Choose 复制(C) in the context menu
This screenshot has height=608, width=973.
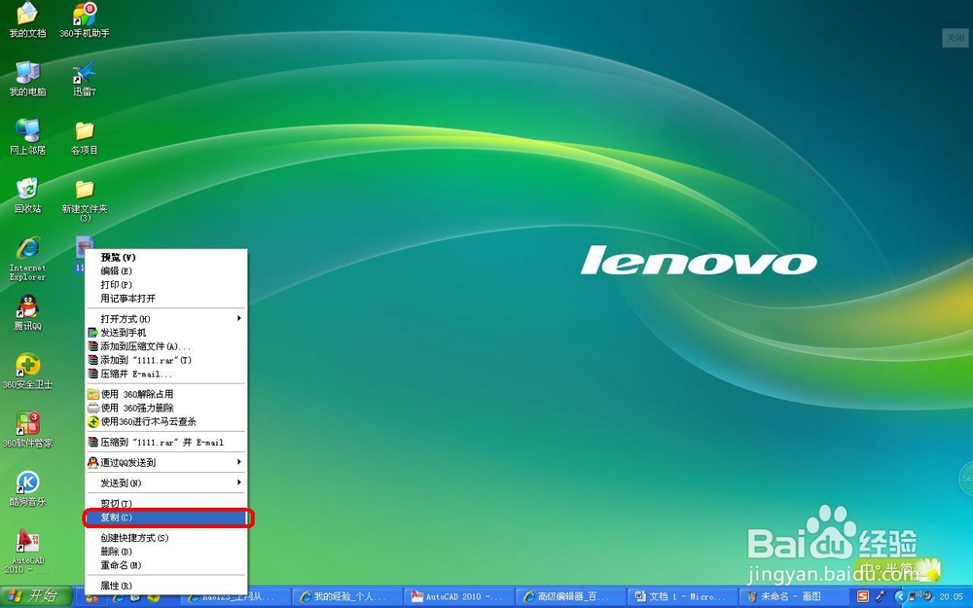pos(165,517)
